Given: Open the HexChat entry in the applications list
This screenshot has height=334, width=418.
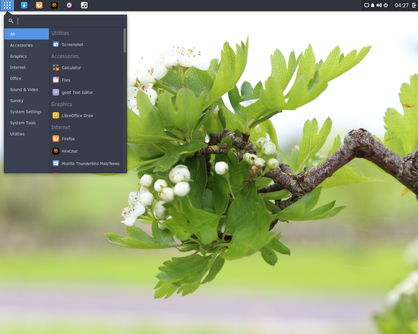Looking at the screenshot, I should point(86,151).
